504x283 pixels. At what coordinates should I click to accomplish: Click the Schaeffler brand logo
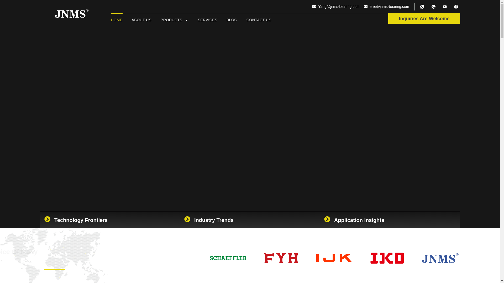point(228,258)
